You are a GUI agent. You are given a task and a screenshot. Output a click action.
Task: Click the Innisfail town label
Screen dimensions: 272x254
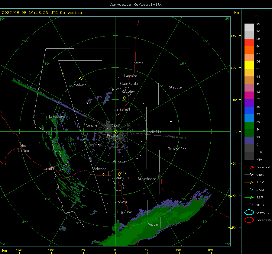(122, 109)
